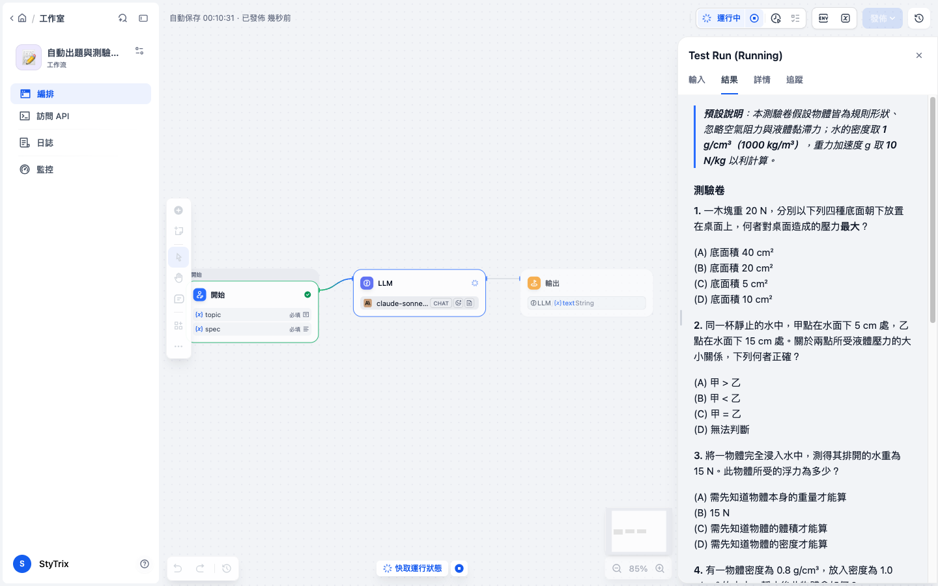Add a node with plus icon
The image size is (938, 586).
(178, 210)
